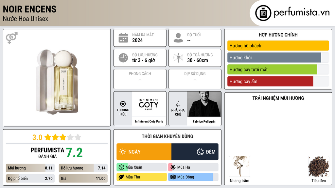335x188 pixels.
Task: Click the Hợp hương chính heading
Action: [278, 35]
